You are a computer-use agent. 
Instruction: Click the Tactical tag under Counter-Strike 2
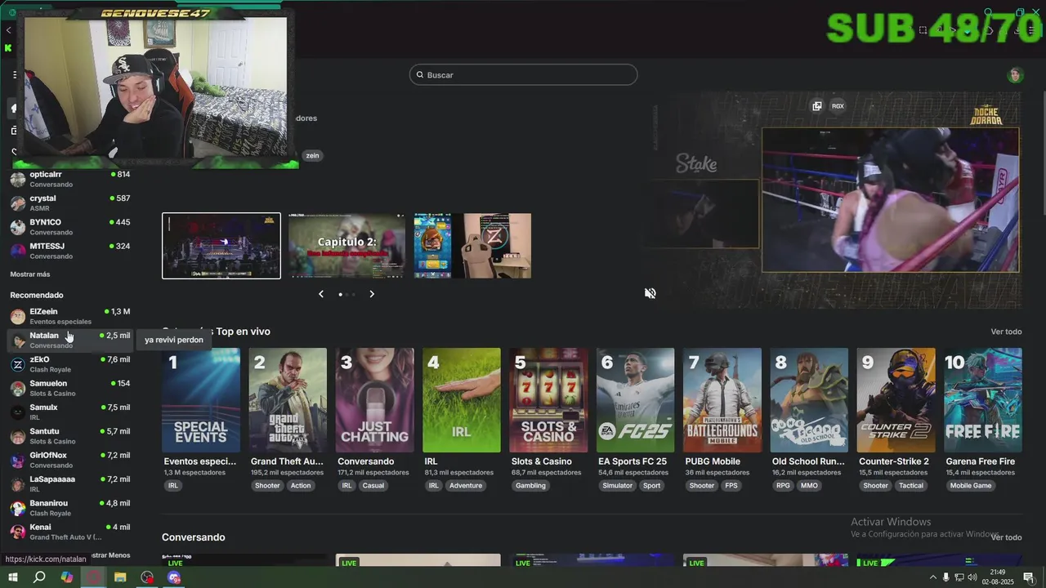[911, 486]
